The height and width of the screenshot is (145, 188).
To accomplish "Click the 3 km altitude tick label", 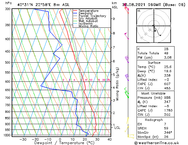I will pyautogui.click(x=114, y=100).
